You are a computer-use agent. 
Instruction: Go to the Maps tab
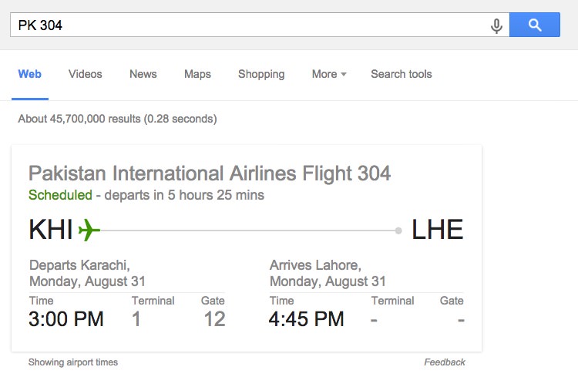[197, 74]
